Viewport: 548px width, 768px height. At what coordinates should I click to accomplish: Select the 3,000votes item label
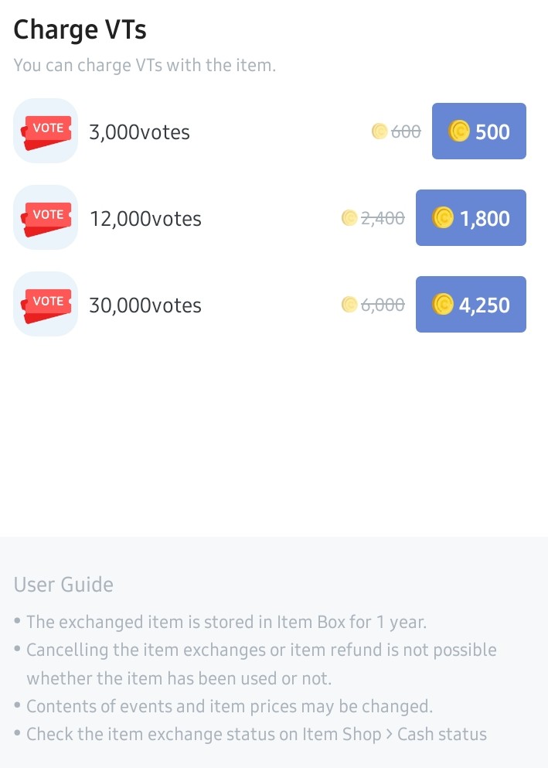point(139,132)
